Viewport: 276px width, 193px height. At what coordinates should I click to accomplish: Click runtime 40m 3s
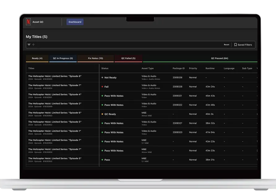tap(209, 114)
